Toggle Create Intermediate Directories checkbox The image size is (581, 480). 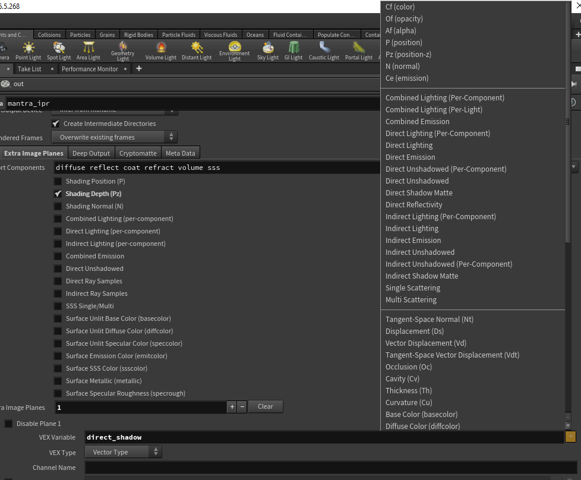click(56, 124)
